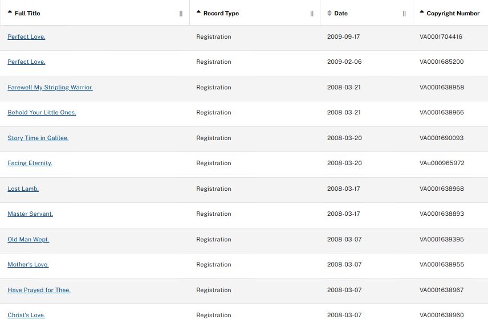Open the Perfect Love link dated 2009-02-06
Viewport: 488px width, 328px height.
[26, 62]
